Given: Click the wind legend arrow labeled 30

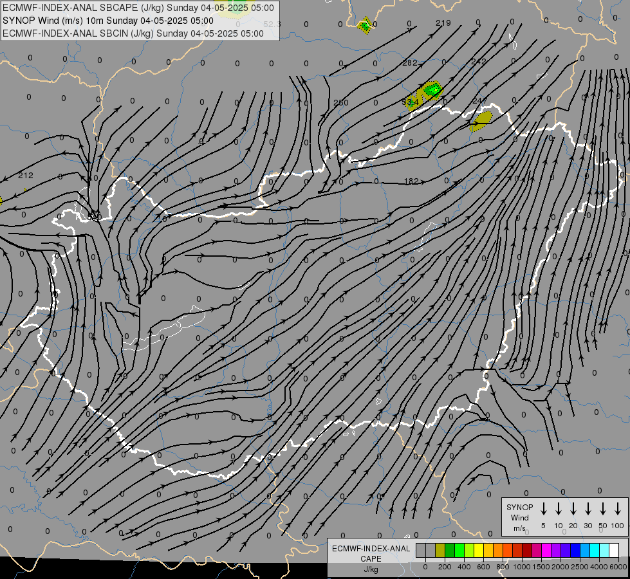Looking at the screenshot, I should (x=588, y=509).
